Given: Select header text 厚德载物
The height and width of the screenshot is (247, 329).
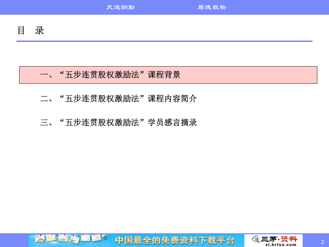Looking at the screenshot, I should 212,7.
